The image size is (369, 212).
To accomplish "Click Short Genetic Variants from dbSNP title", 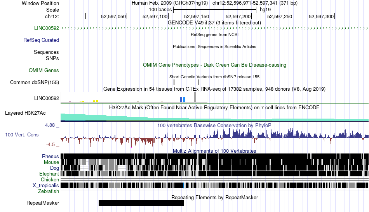I will click(214, 77).
